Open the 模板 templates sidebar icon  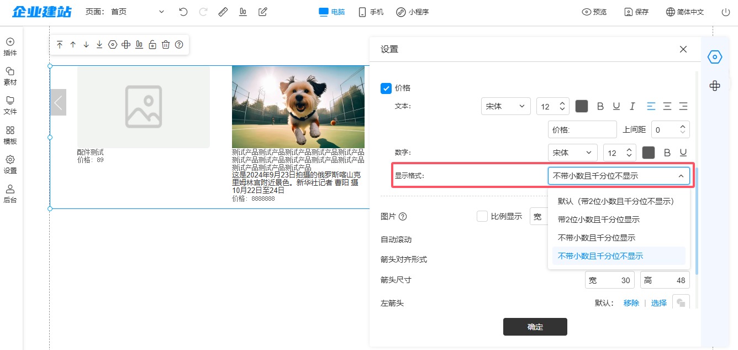pos(10,135)
